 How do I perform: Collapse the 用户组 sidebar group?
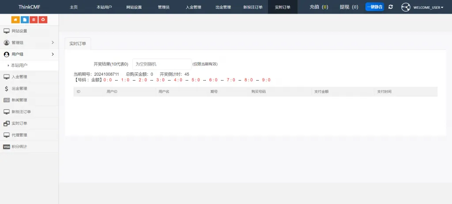point(29,54)
